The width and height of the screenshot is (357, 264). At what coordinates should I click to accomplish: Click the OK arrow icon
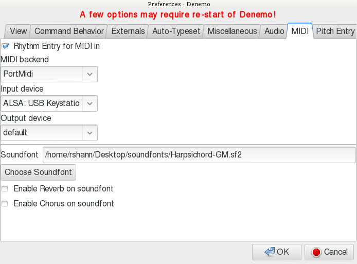(x=269, y=252)
